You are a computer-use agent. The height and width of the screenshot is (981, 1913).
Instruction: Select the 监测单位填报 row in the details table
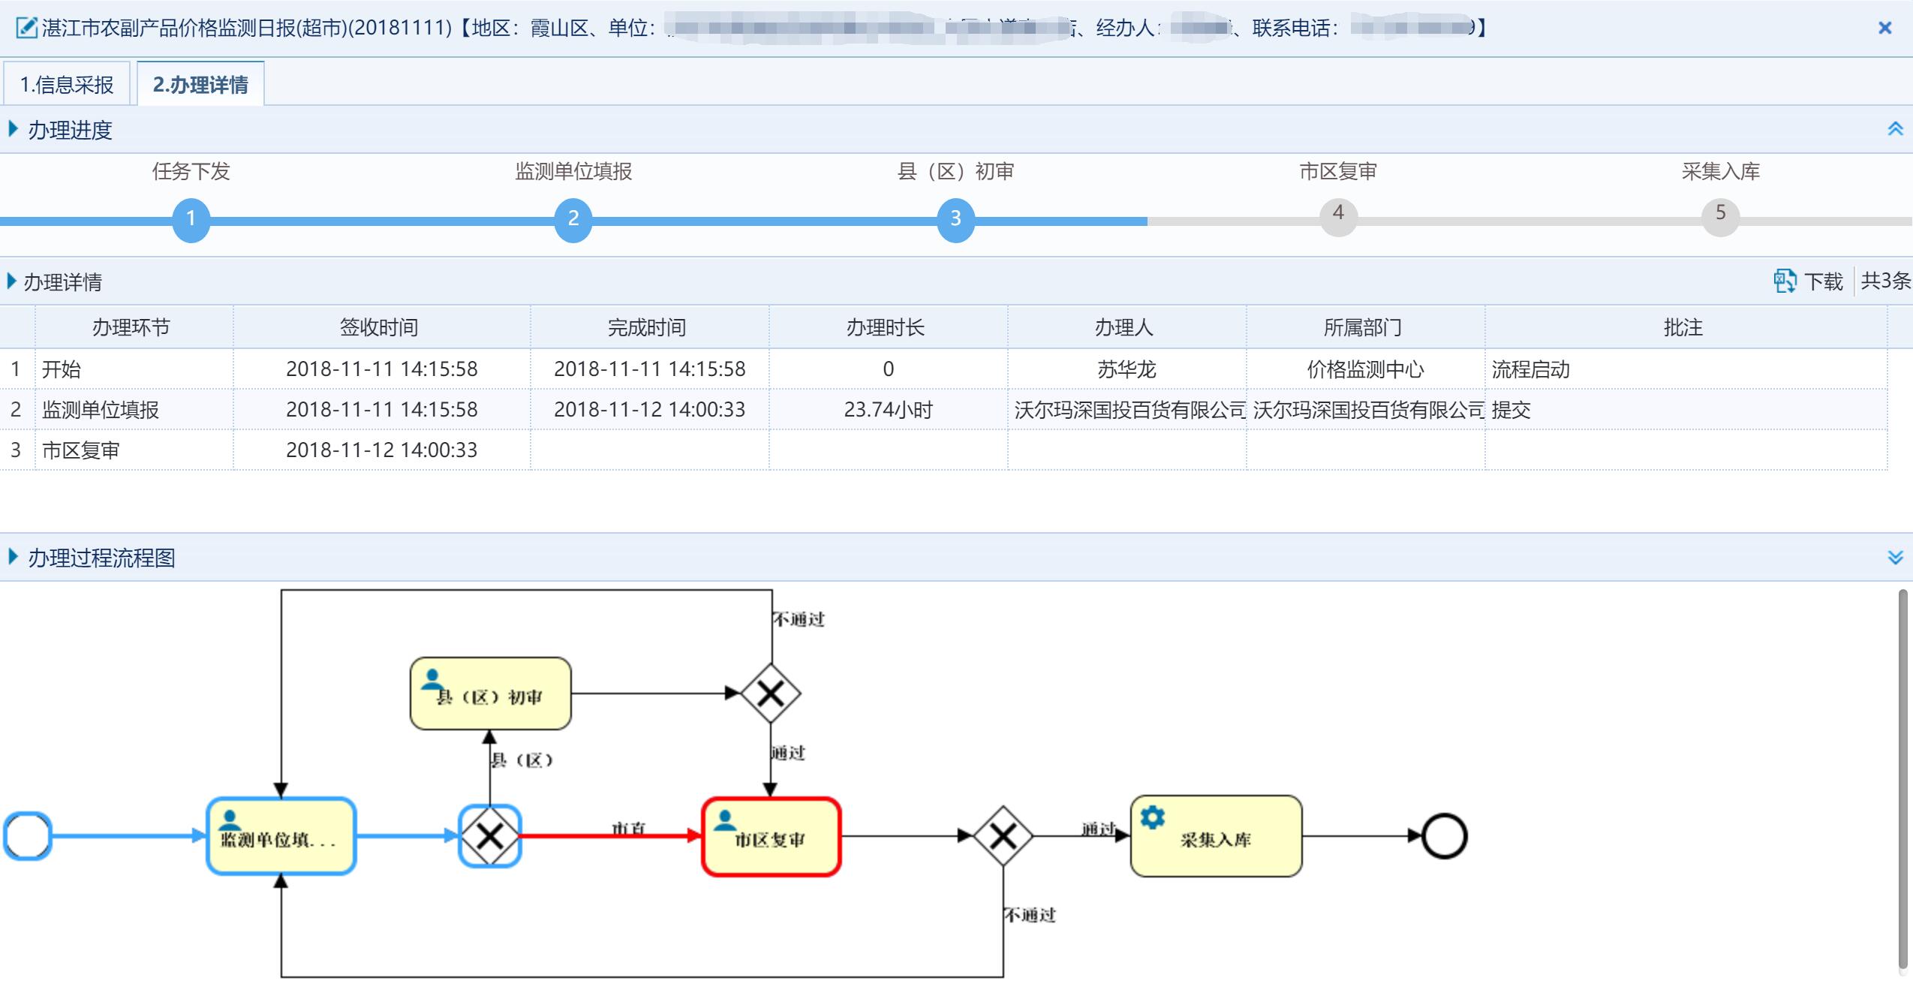(x=101, y=410)
